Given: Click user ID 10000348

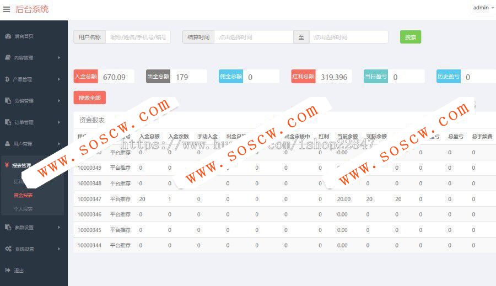Looking at the screenshot, I should tap(89, 183).
